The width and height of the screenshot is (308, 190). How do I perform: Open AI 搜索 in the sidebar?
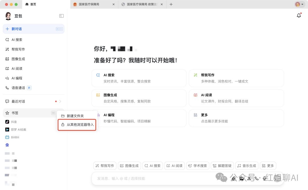coord(34,40)
